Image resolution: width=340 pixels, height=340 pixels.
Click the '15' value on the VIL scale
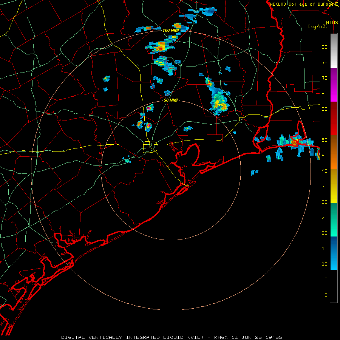pos(325,248)
